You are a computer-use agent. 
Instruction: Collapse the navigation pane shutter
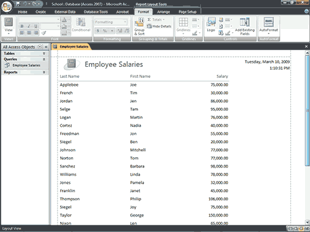click(x=46, y=47)
